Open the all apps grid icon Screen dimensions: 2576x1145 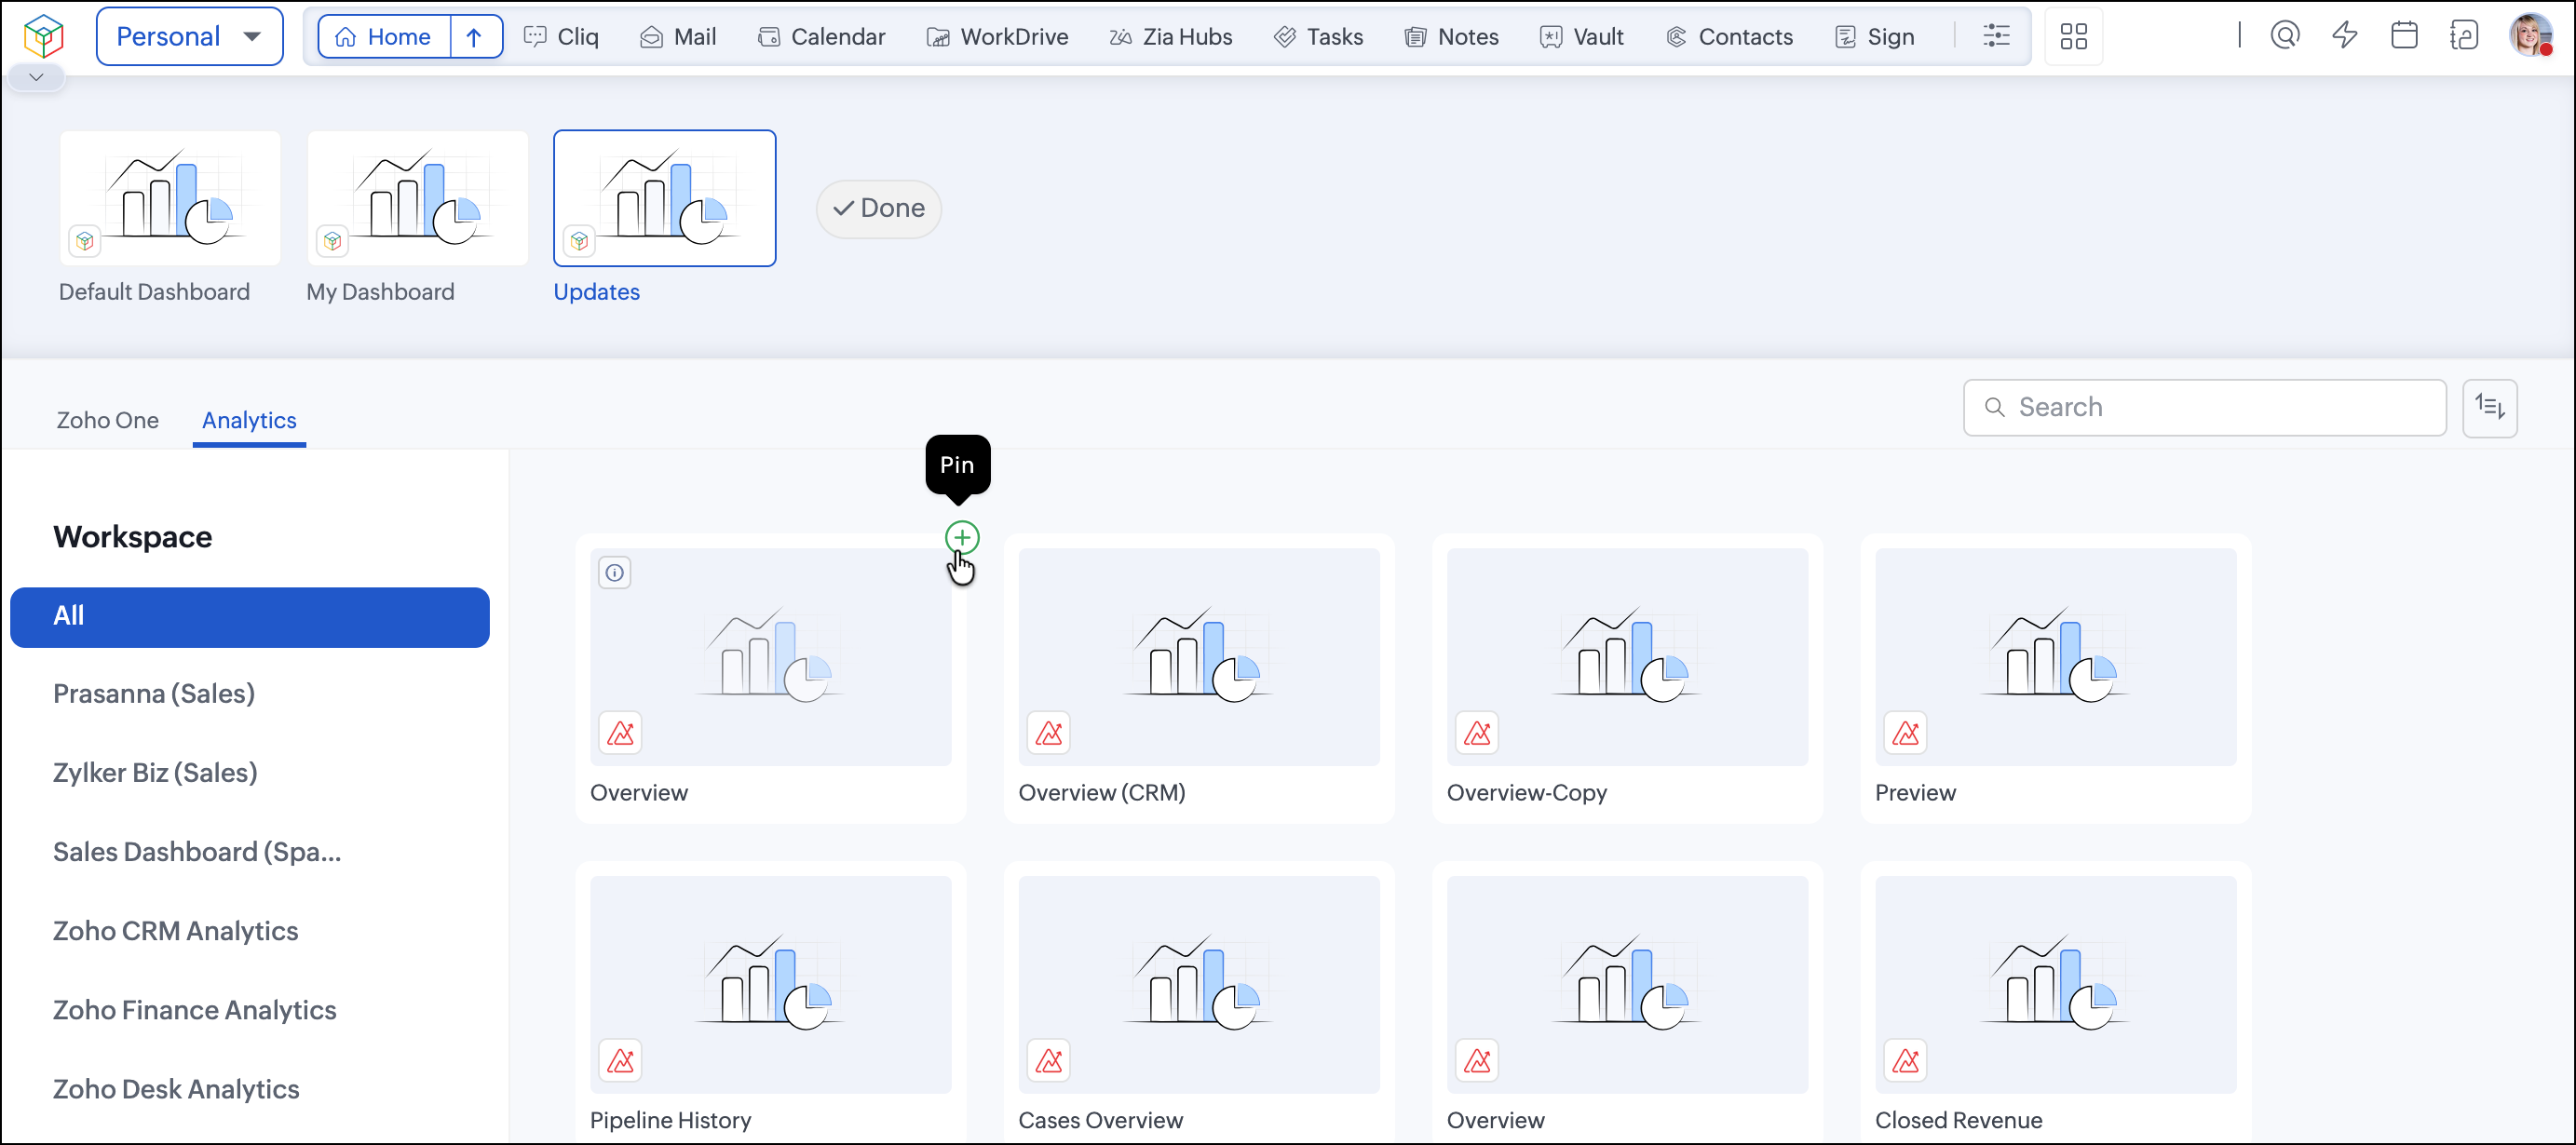[2074, 37]
